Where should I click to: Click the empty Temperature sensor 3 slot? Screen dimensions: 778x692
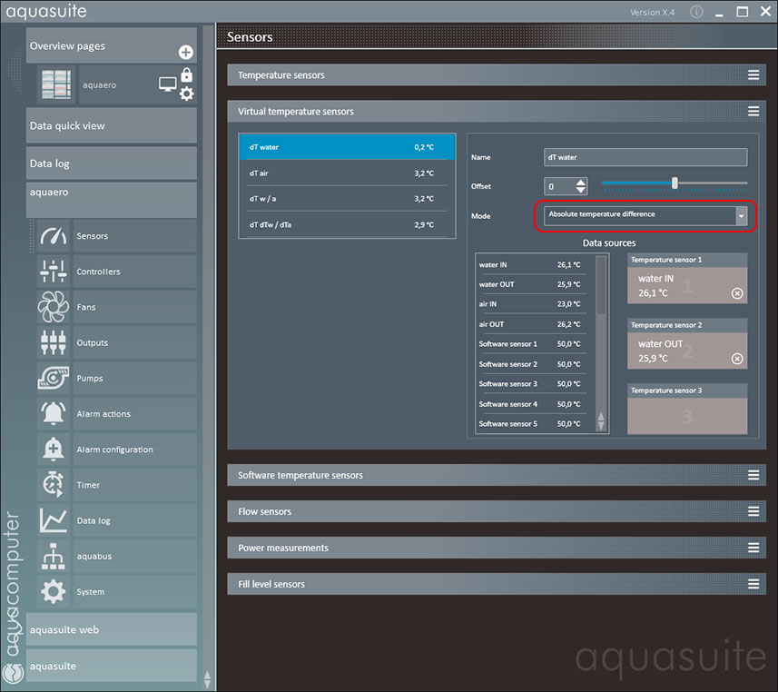[687, 416]
